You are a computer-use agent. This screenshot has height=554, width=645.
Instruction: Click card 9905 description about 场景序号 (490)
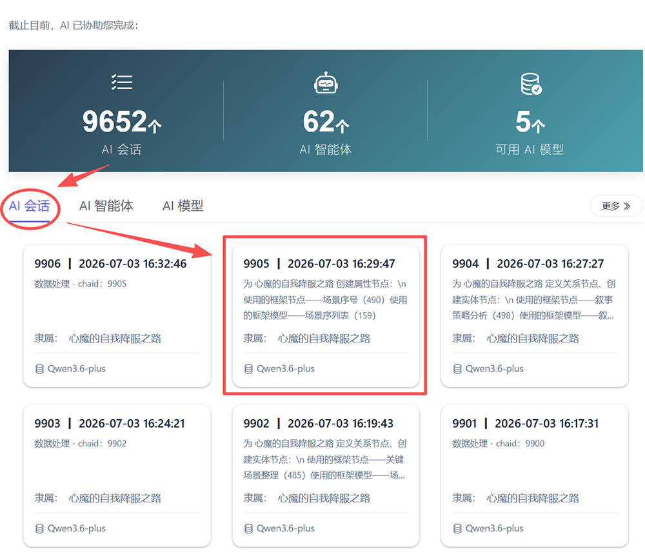point(325,299)
